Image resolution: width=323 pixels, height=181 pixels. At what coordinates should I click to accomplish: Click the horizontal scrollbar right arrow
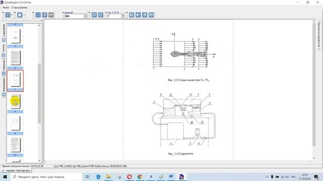click(x=310, y=162)
